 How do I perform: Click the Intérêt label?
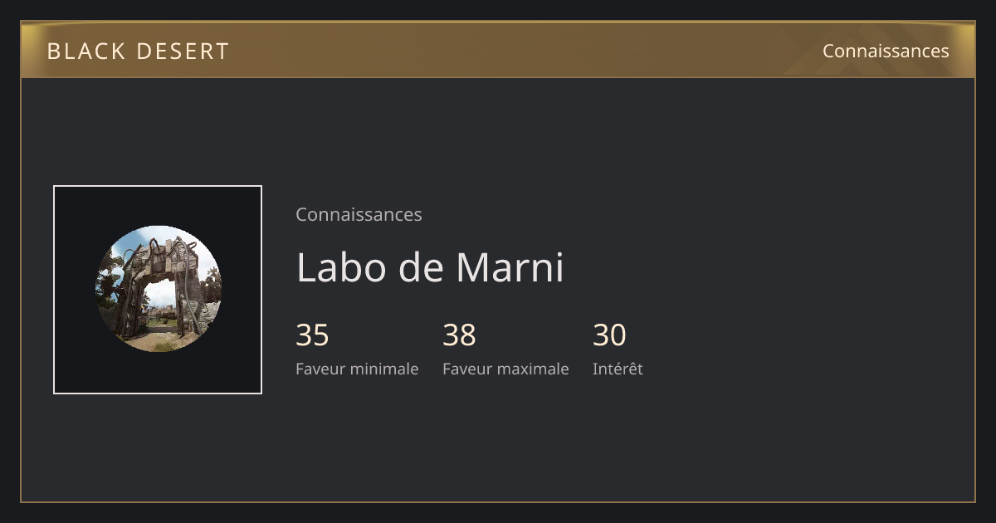618,369
